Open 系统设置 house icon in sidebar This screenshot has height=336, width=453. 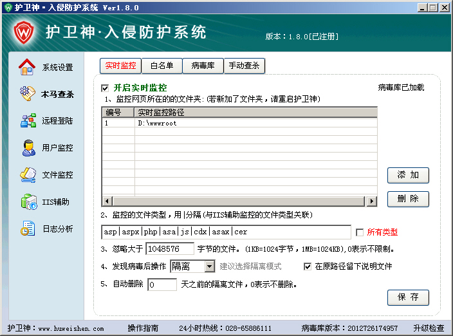pos(27,67)
